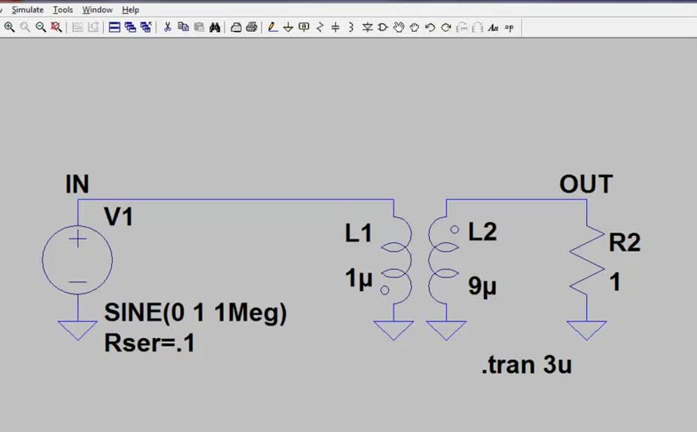Select the SPICE Directive (.op) tool
Viewport: 697px width, 432px height.
click(x=509, y=28)
